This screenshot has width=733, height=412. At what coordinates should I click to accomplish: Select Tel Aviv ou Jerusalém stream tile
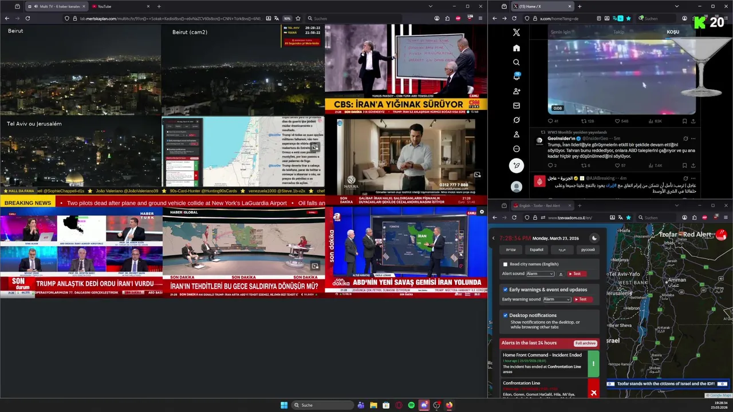point(81,152)
